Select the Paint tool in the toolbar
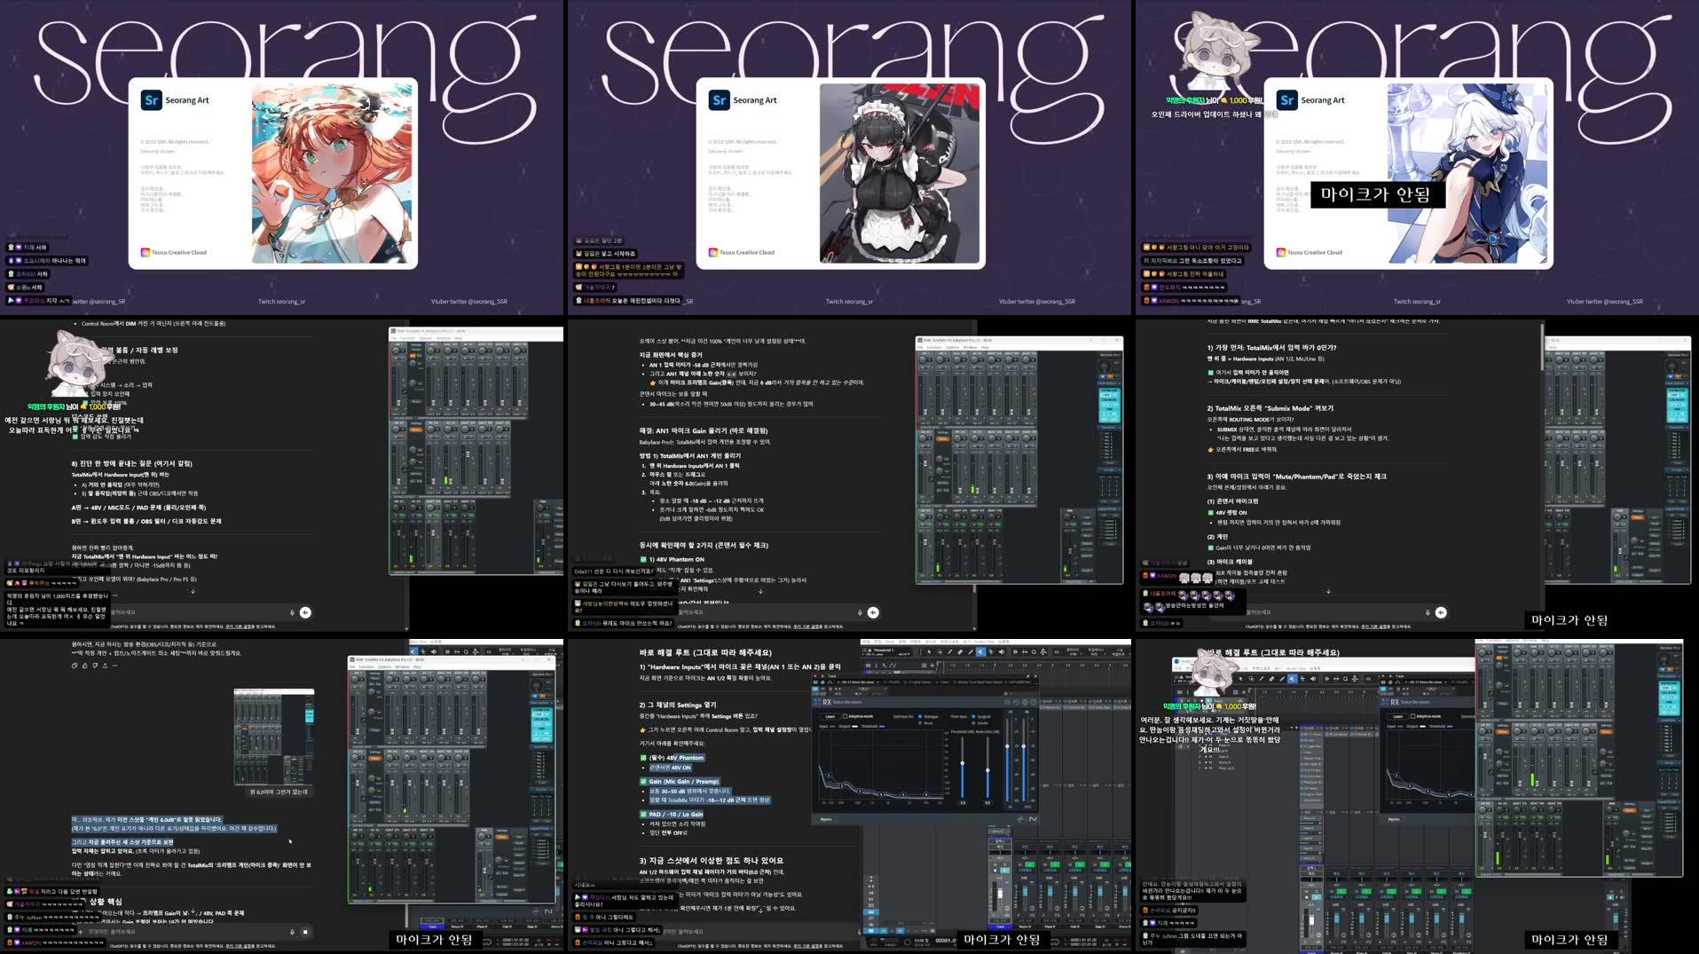Screen dimensions: 1699x954 tap(971, 651)
